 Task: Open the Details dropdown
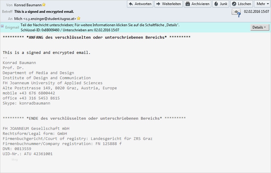tap(259, 27)
